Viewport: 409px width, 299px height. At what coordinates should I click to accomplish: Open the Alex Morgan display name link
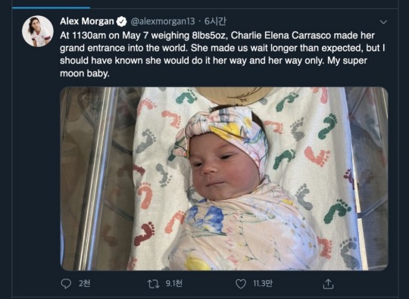(x=87, y=21)
